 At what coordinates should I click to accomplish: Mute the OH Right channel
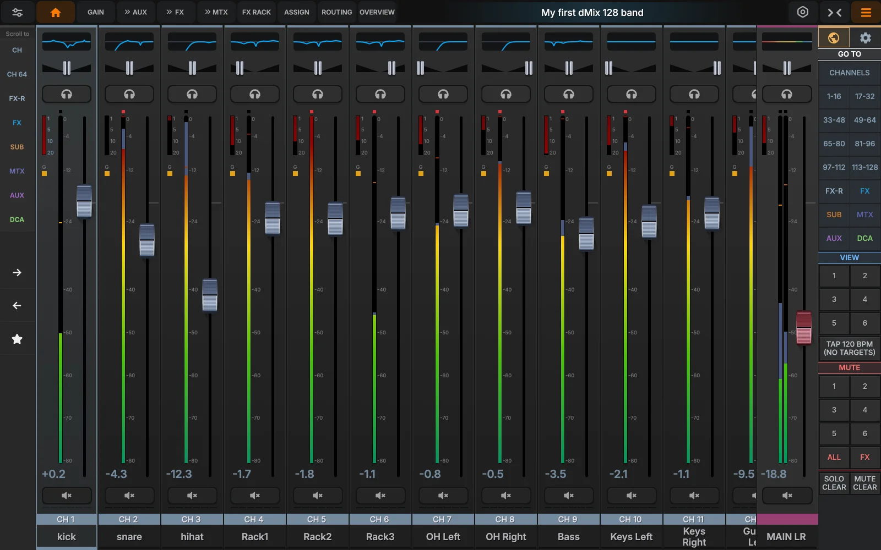506,496
